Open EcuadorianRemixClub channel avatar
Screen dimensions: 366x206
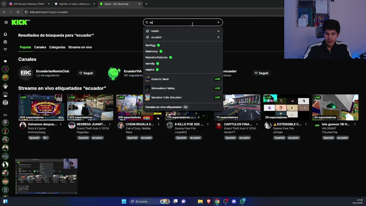coord(26,73)
